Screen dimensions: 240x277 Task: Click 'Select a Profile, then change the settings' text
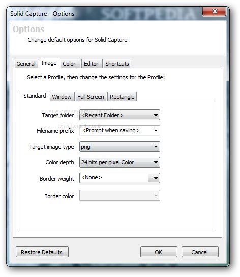pyautogui.click(x=96, y=77)
